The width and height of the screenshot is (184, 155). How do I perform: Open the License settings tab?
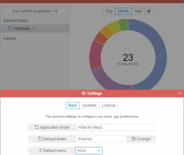109,105
